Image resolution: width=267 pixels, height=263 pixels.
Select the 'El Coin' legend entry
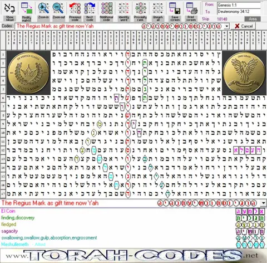[x=8, y=211]
